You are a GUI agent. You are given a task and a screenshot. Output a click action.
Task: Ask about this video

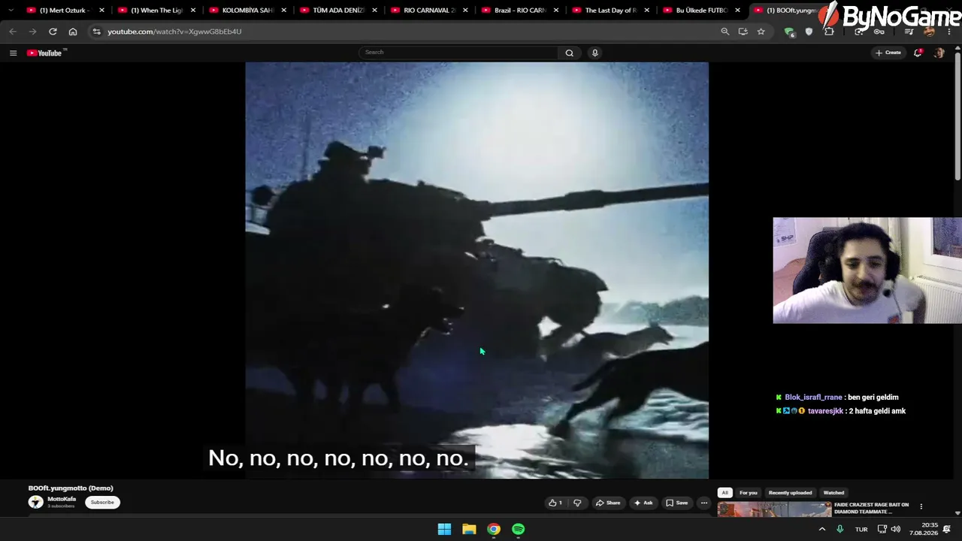pos(643,503)
